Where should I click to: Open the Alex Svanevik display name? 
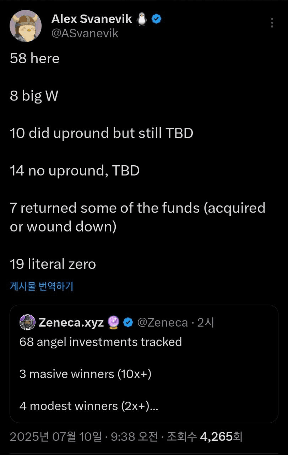coord(92,19)
